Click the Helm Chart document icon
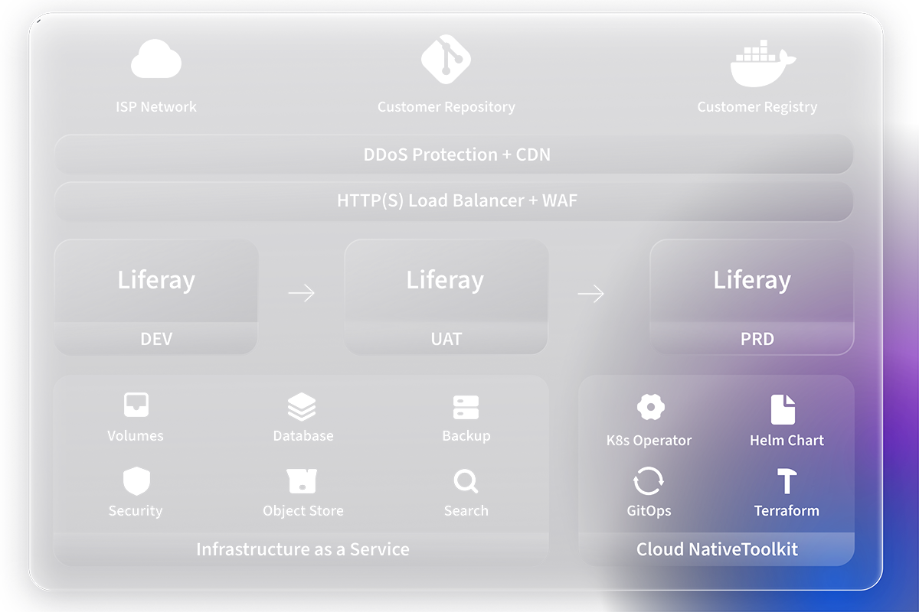919x612 pixels. [x=783, y=409]
